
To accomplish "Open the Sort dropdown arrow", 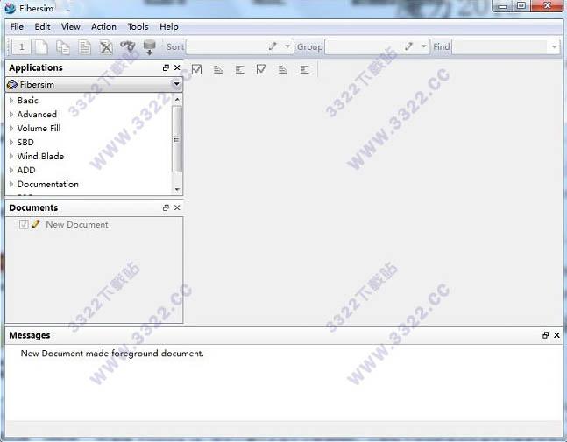I will [287, 46].
